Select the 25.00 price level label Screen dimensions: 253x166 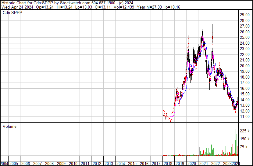click(x=244, y=37)
